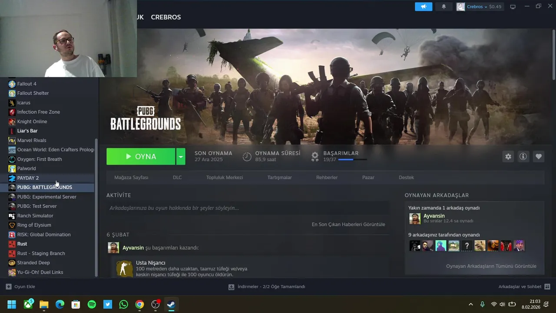Image resolution: width=556 pixels, height=313 pixels.
Task: Open the Topluluk Merkezi tab
Action: (225, 177)
